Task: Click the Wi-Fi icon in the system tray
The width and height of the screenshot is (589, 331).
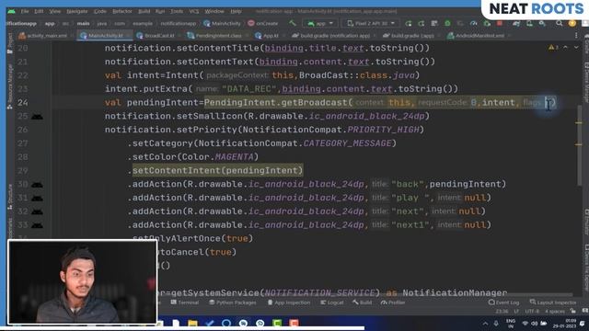Action: coord(525,323)
